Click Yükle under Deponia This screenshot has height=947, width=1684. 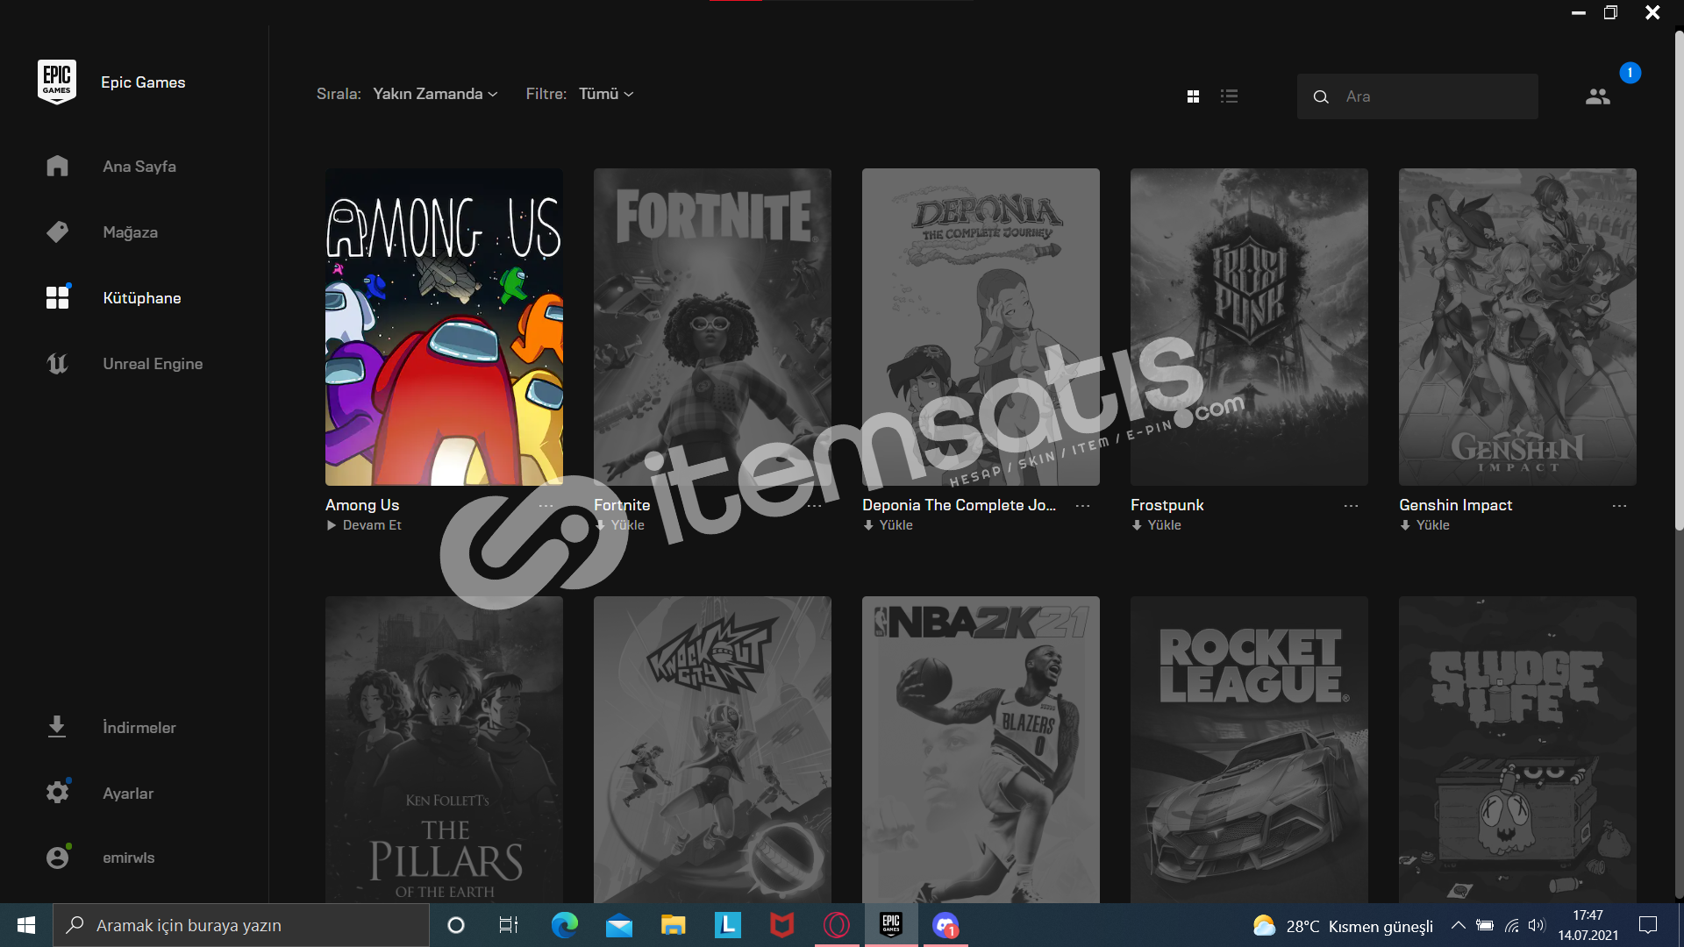pos(888,525)
